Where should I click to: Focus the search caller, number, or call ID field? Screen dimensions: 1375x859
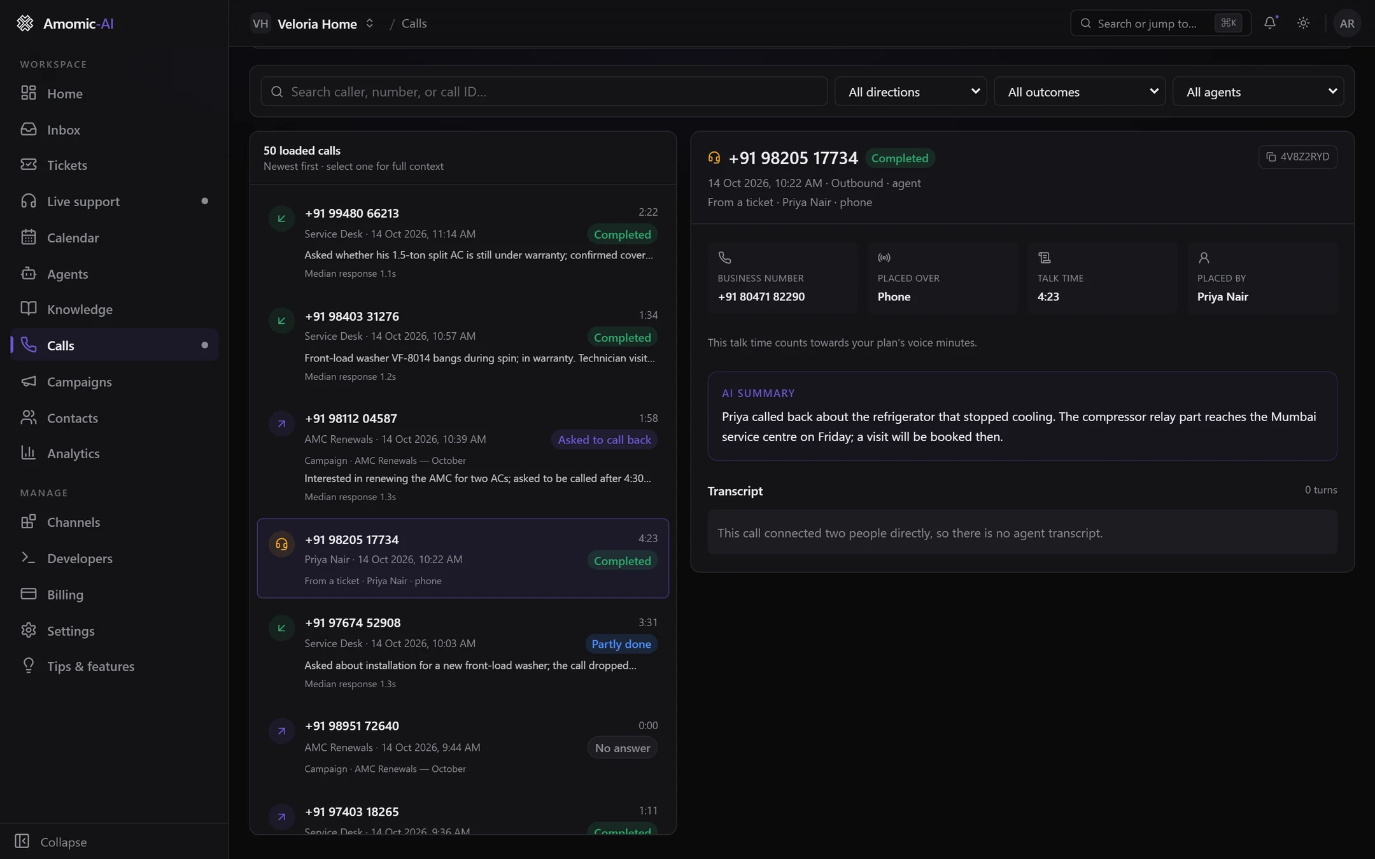(544, 92)
